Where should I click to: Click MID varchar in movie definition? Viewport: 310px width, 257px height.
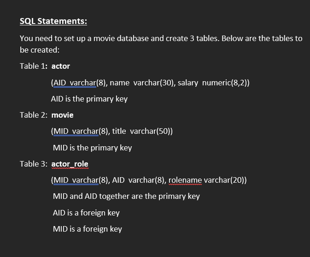[x=76, y=131]
